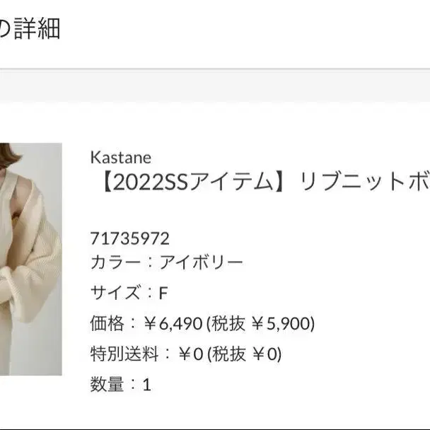
Task: Click the Kastane brand name
Action: (x=121, y=158)
